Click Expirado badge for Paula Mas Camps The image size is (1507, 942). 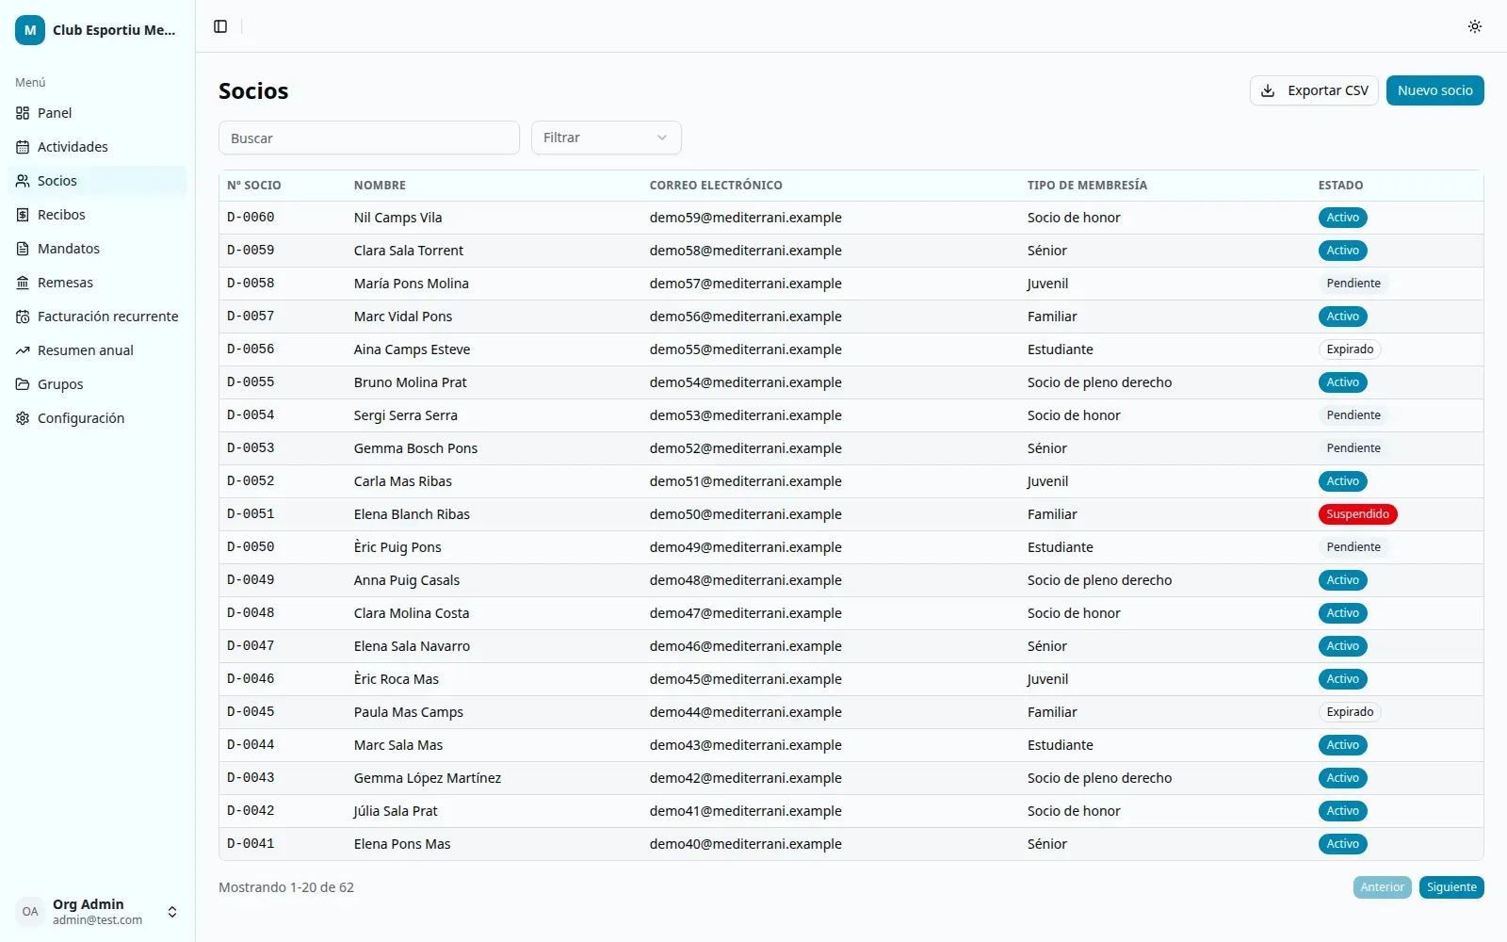pos(1350,712)
